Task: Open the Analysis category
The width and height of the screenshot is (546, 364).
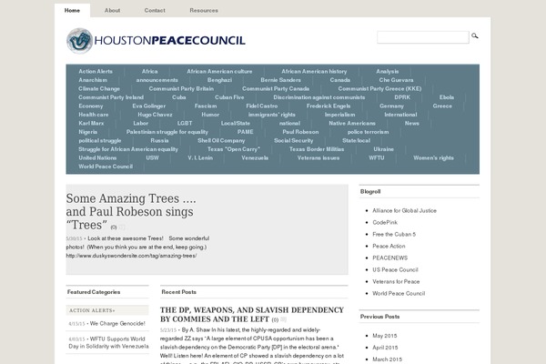Action: [x=388, y=71]
